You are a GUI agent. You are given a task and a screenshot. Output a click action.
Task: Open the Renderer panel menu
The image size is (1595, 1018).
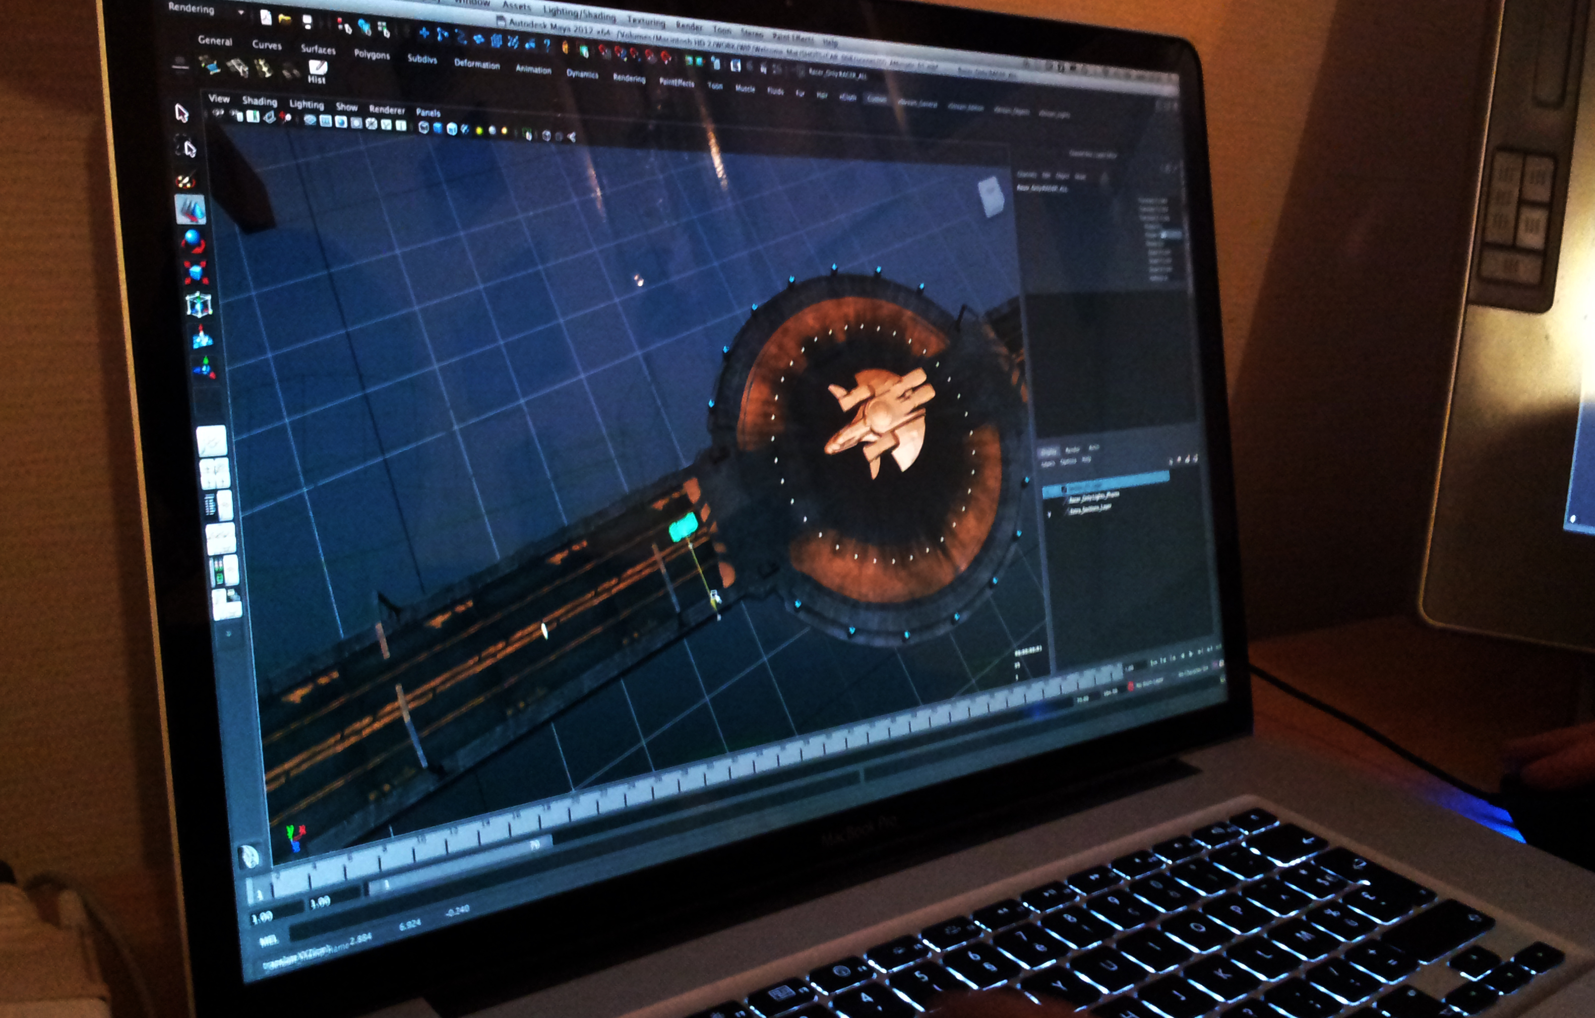(x=386, y=110)
